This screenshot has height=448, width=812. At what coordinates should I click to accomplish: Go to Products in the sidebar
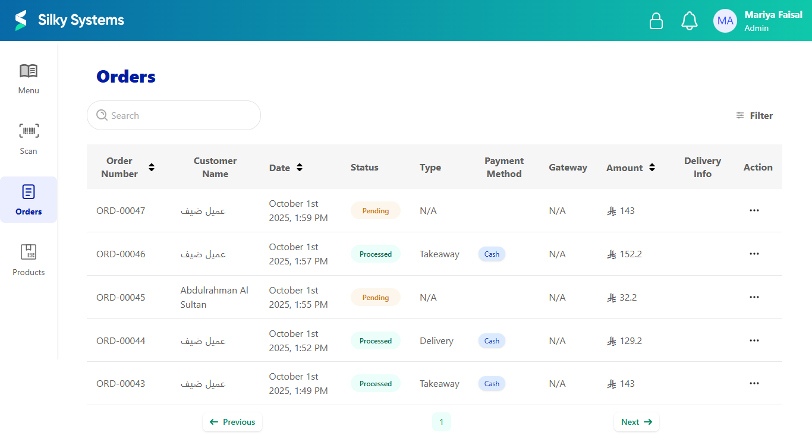point(29,260)
